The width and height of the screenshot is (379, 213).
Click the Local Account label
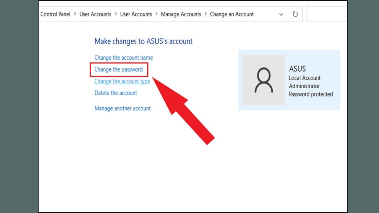[x=304, y=78]
